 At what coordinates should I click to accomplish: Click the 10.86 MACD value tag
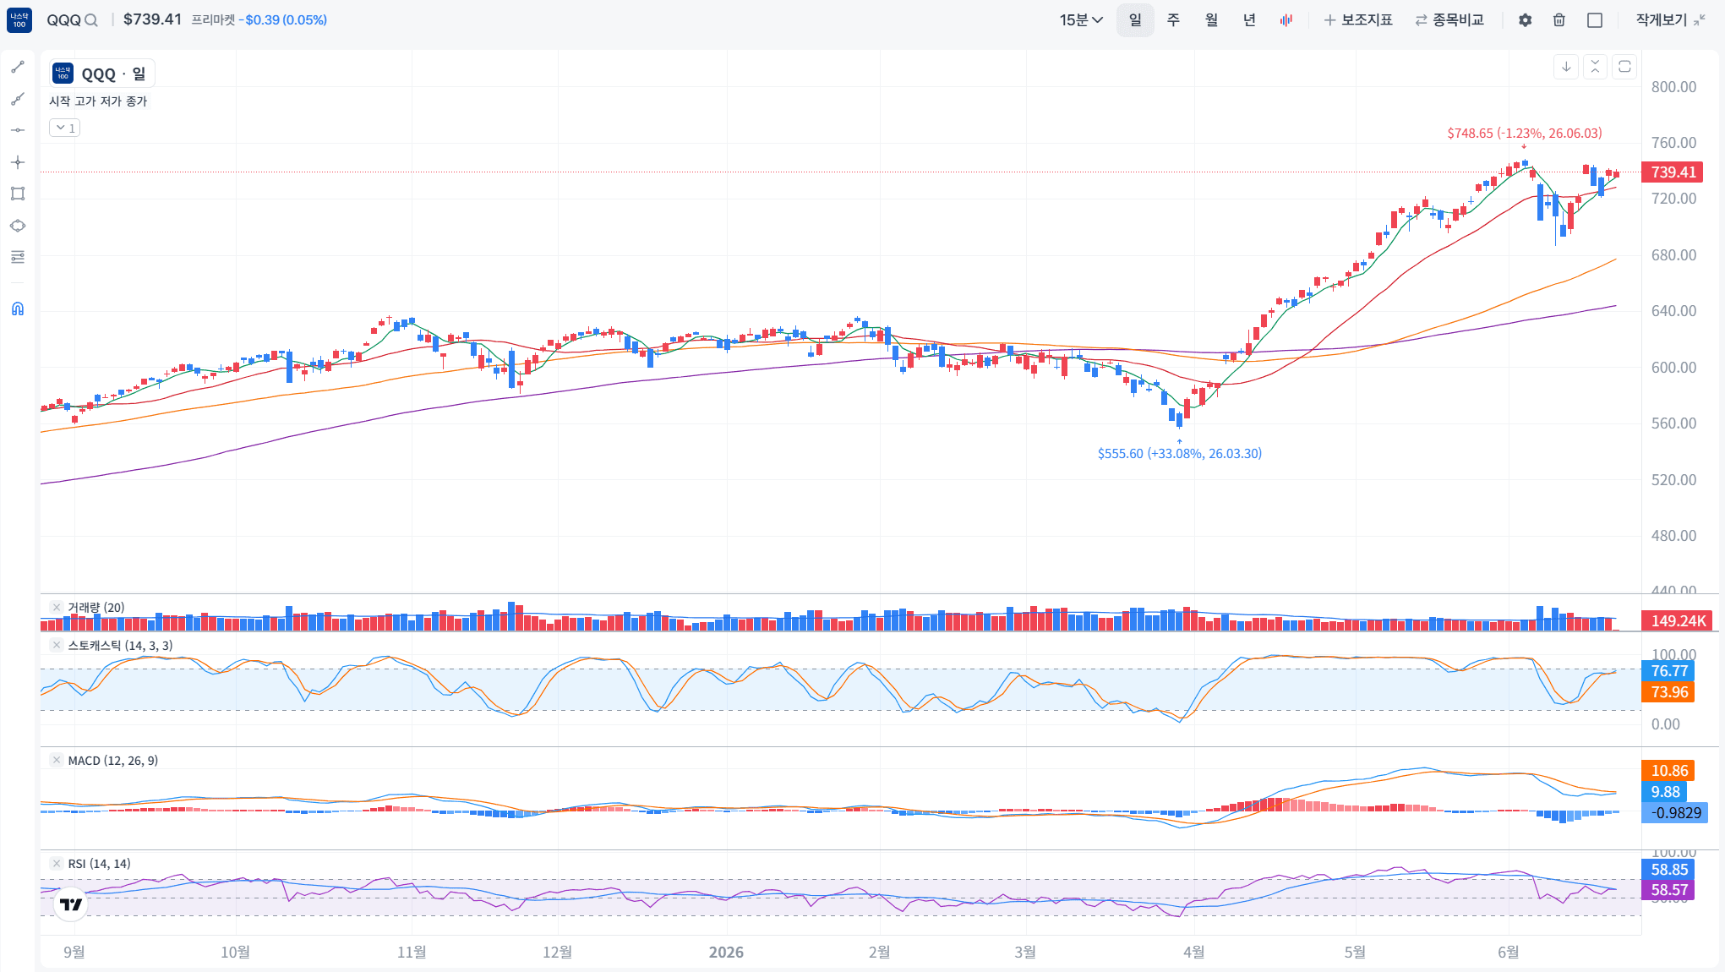click(1669, 771)
